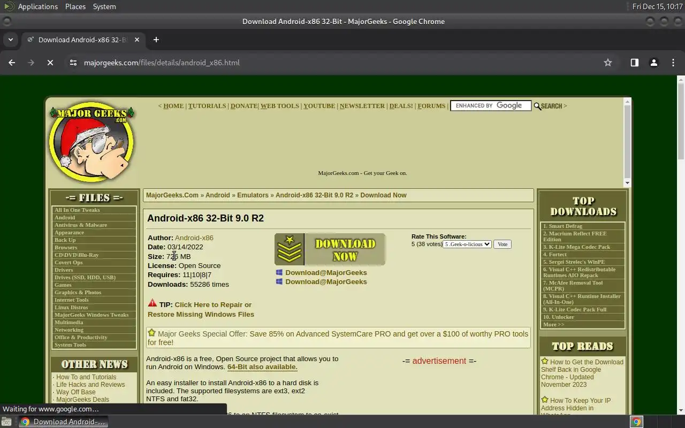The image size is (685, 428).
Task: Click first Download@MajorGeeks link
Action: coord(326,273)
